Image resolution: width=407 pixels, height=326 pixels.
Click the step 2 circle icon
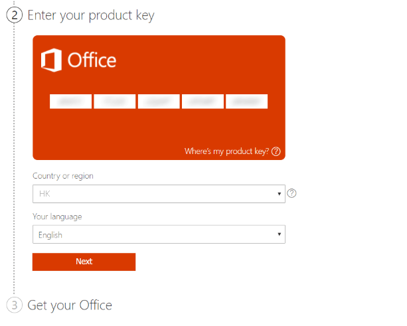[15, 15]
